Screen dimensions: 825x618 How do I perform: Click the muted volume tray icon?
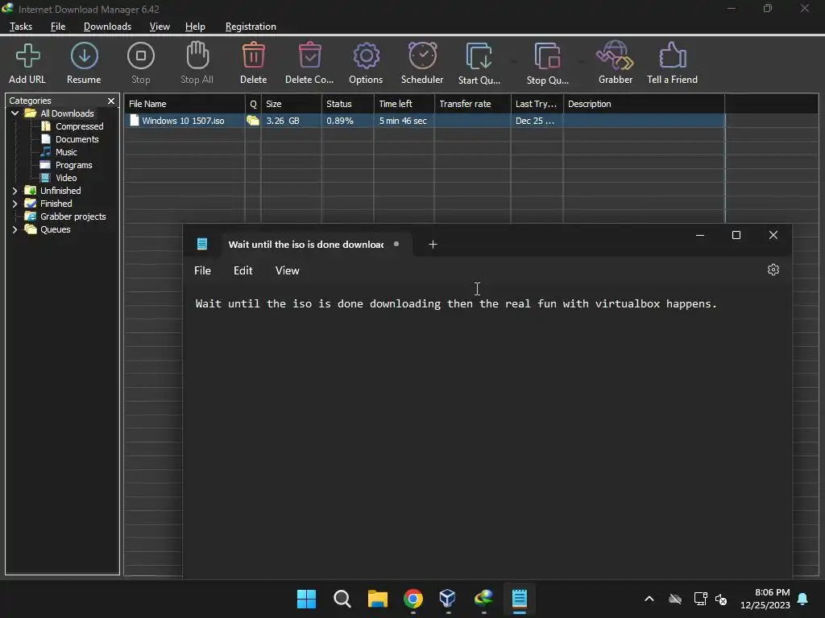[721, 599]
